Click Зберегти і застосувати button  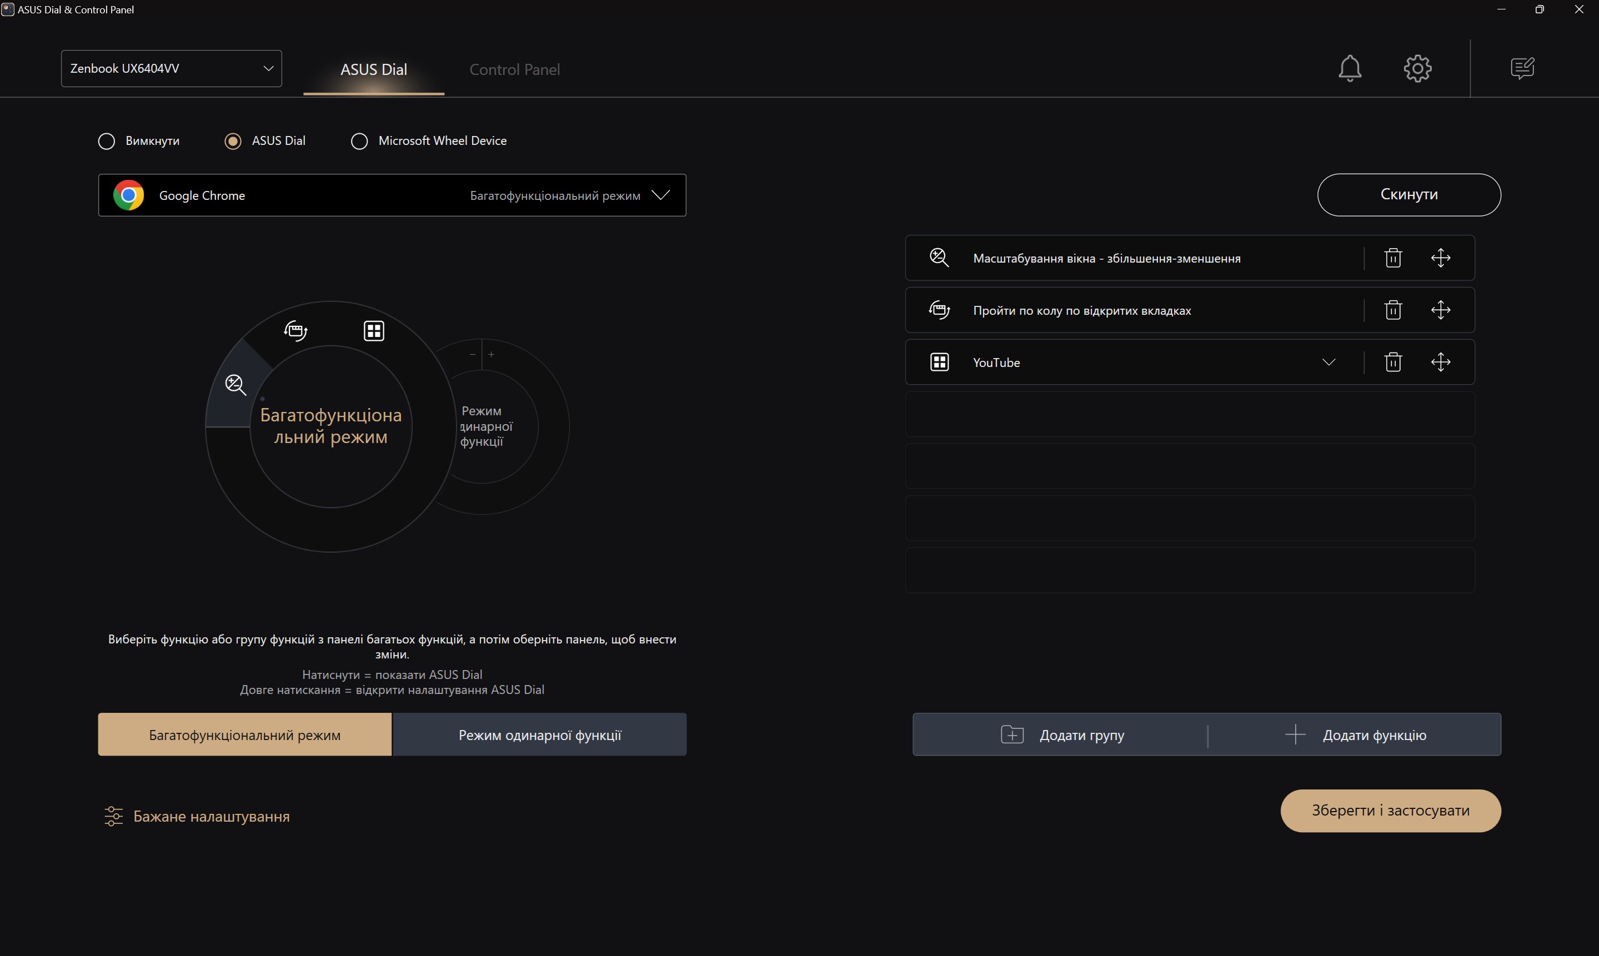pos(1390,811)
